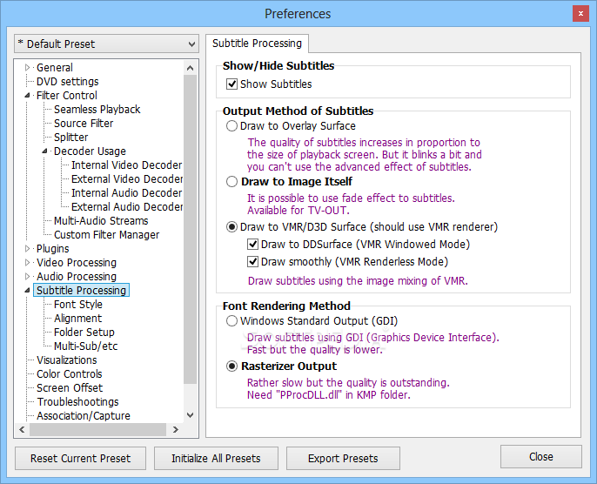Select Splitter tree item

point(70,137)
